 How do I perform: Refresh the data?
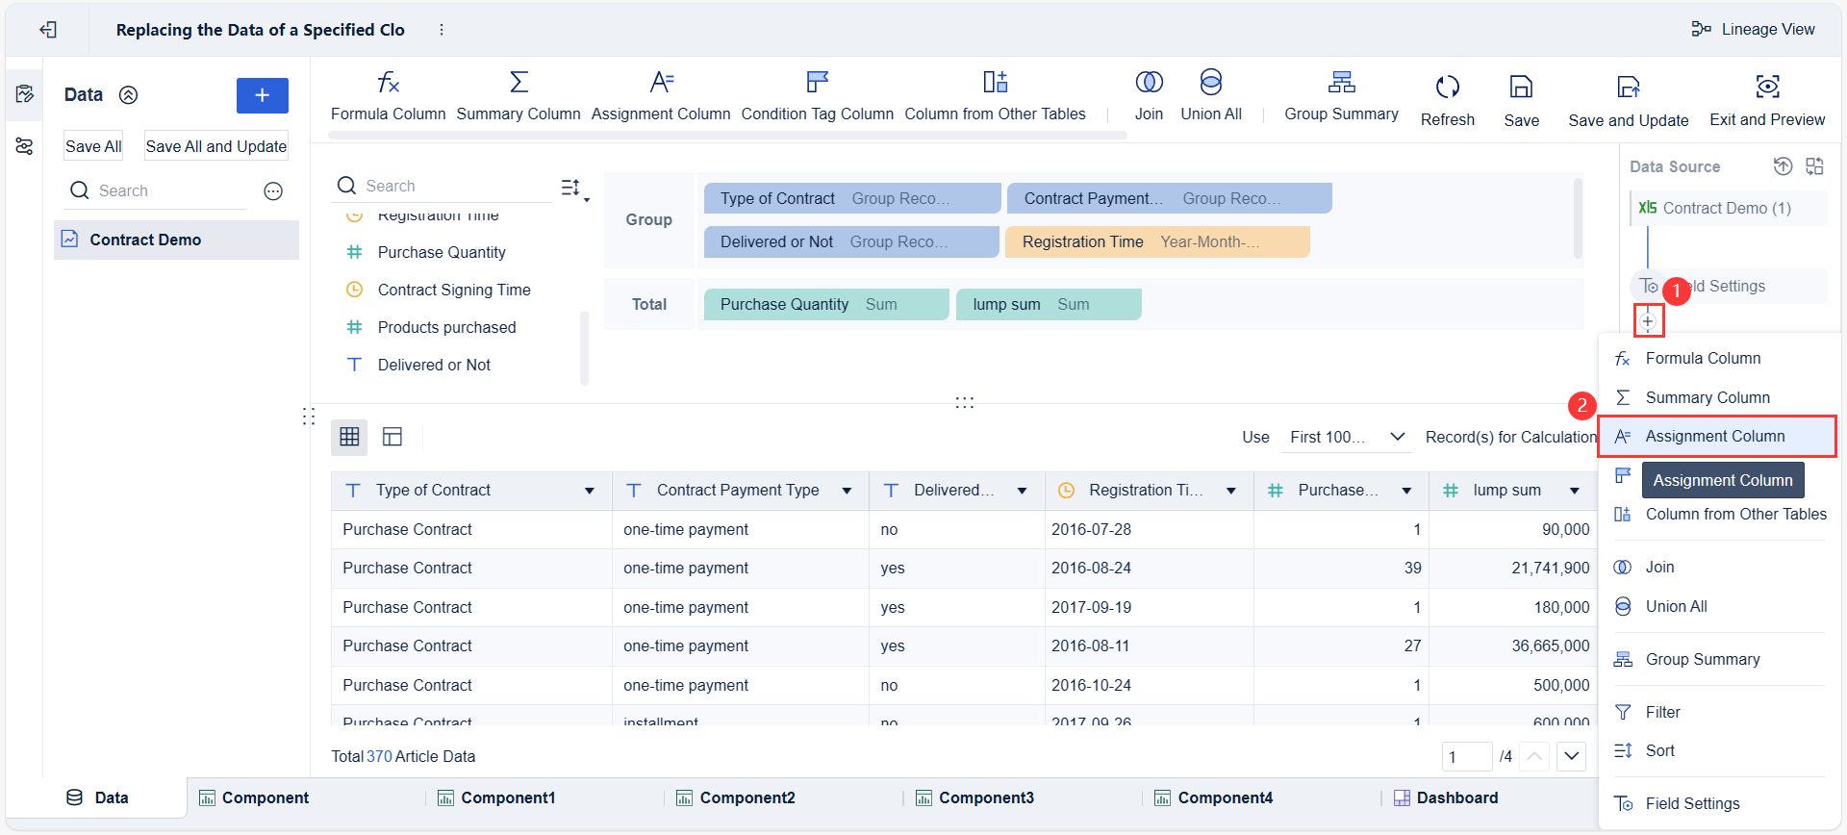tap(1448, 100)
